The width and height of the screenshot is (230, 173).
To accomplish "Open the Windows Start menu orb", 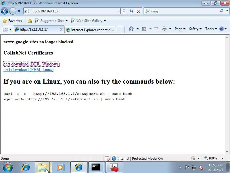I will click(x=7, y=167).
